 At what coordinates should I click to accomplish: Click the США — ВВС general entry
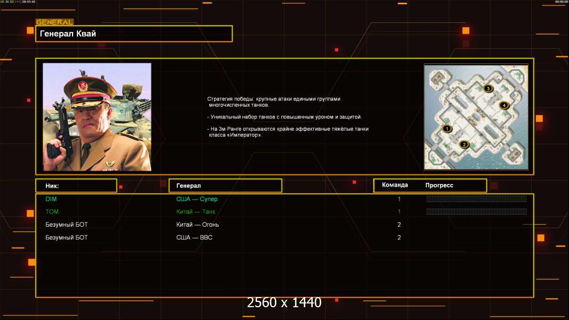(194, 237)
